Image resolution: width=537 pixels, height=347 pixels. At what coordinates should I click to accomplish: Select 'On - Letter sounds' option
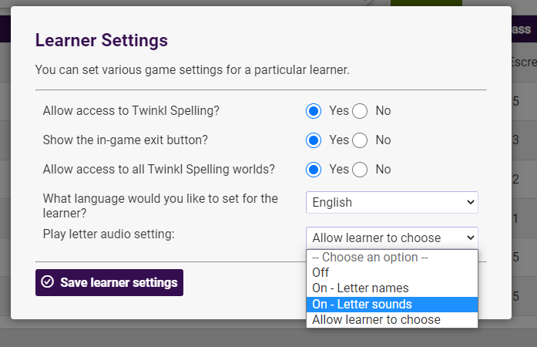pyautogui.click(x=392, y=304)
